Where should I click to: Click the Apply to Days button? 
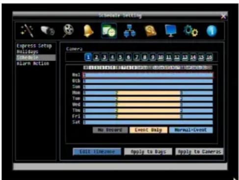tap(148, 152)
